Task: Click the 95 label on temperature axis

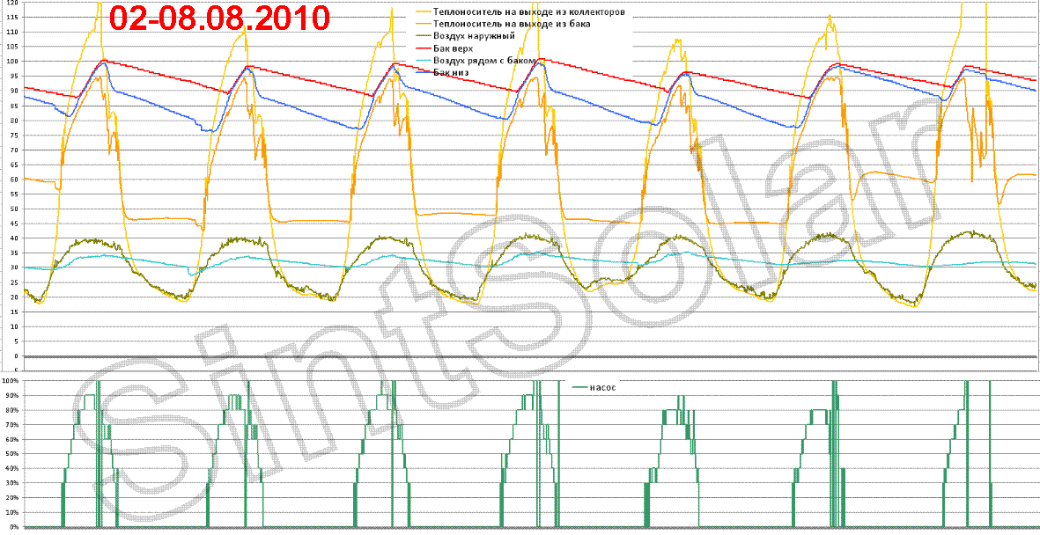Action: 15,77
